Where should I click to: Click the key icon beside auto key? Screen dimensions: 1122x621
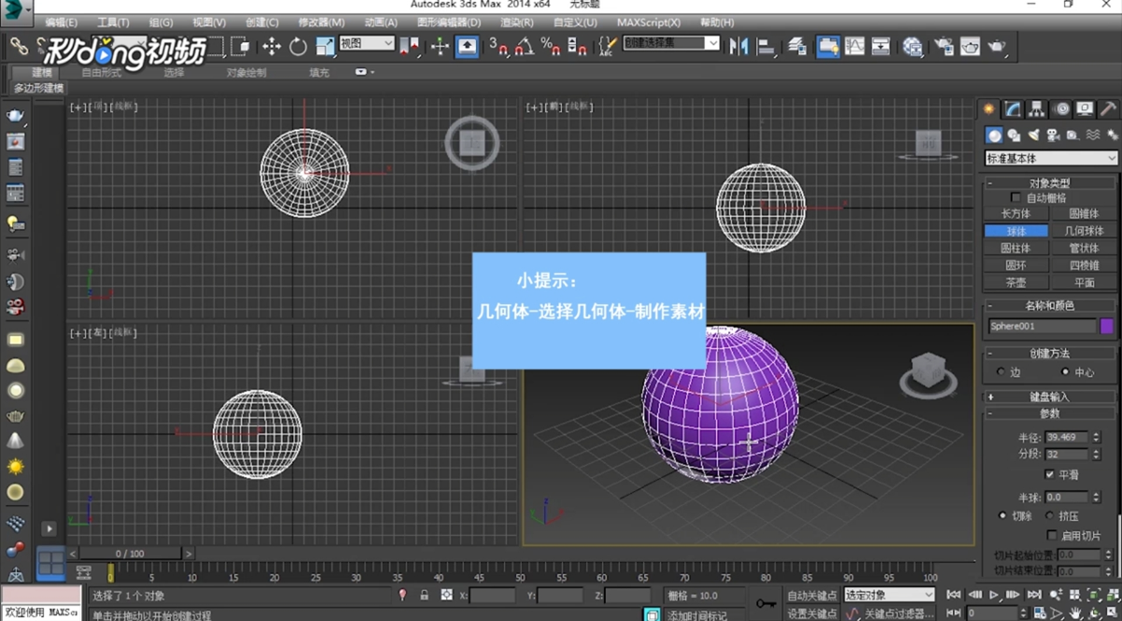[x=766, y=602]
